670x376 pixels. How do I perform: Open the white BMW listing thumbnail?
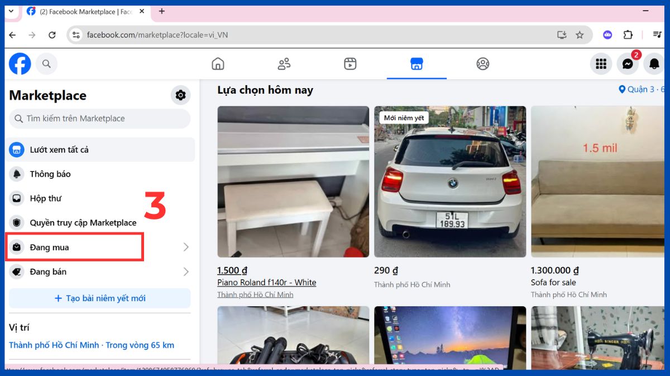450,182
